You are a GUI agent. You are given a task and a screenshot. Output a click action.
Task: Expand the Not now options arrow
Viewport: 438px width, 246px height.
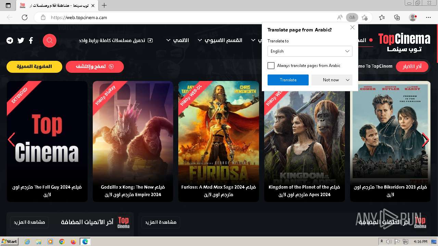click(x=348, y=80)
